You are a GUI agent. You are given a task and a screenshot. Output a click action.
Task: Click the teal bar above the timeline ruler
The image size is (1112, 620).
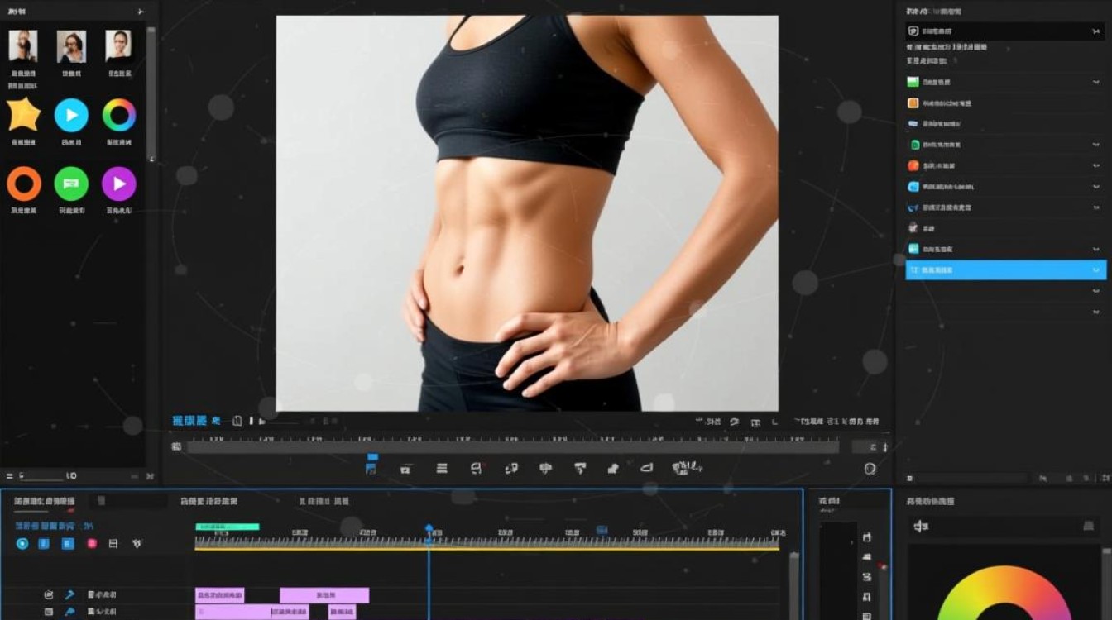[x=228, y=527]
